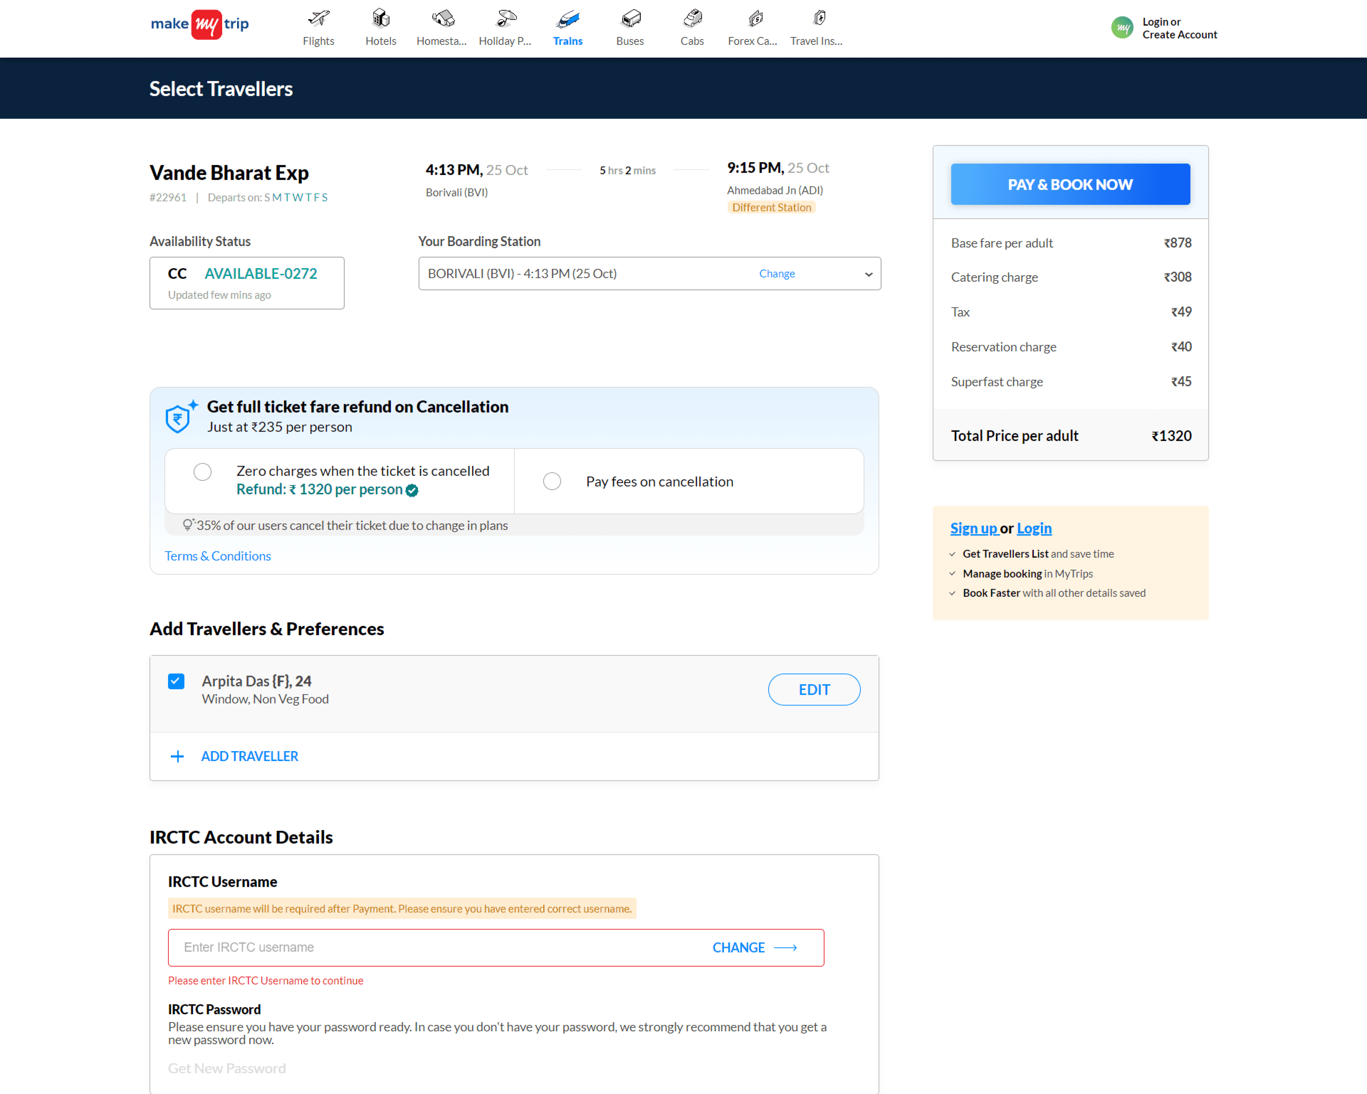Image resolution: width=1367 pixels, height=1094 pixels.
Task: Select Pay fees on cancellation option
Action: point(552,481)
